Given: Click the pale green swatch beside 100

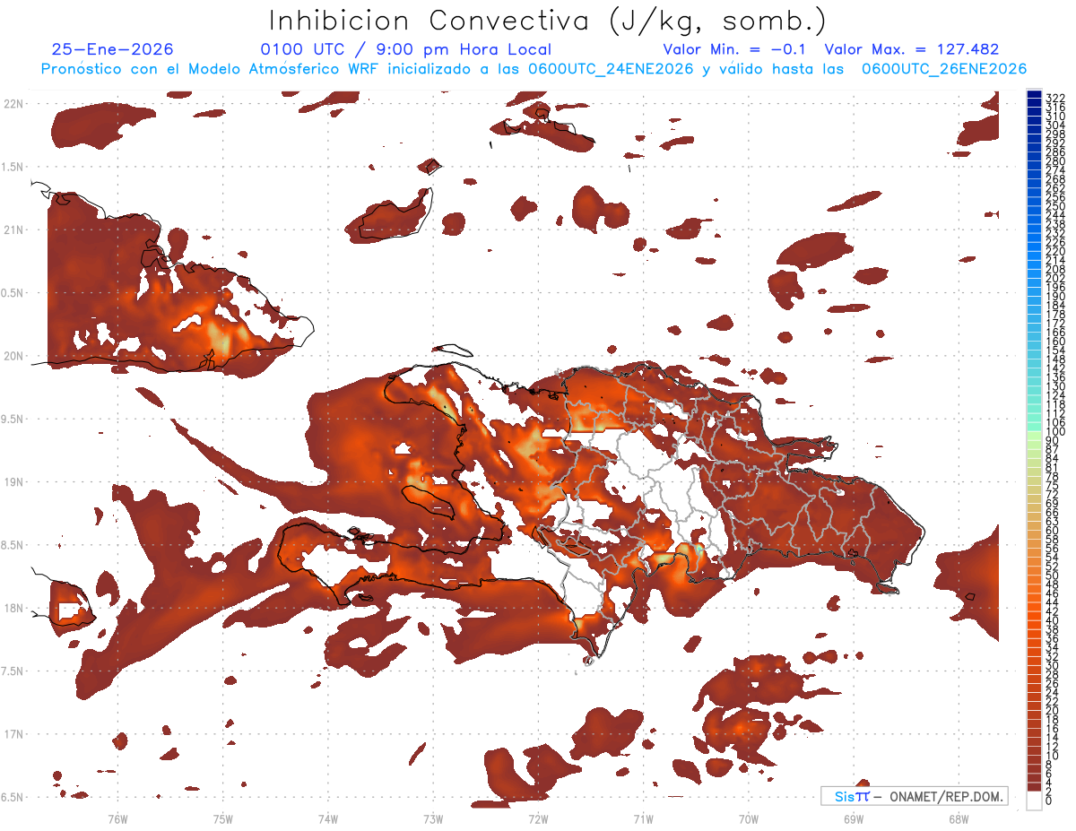Looking at the screenshot, I should [1034, 437].
